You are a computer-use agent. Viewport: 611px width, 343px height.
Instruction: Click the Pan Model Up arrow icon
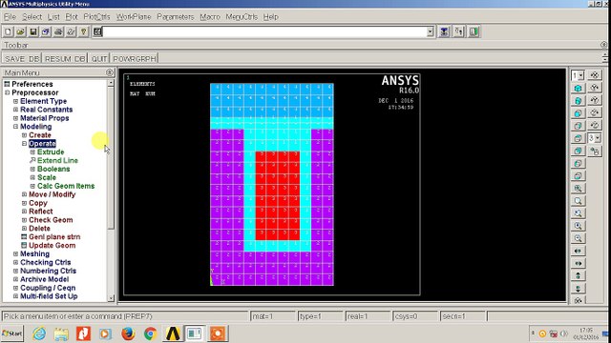(x=579, y=275)
